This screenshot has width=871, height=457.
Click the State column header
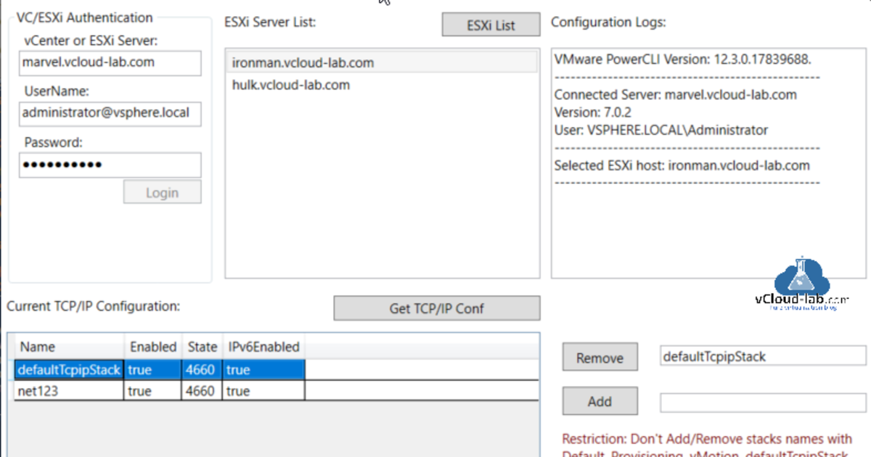(202, 347)
